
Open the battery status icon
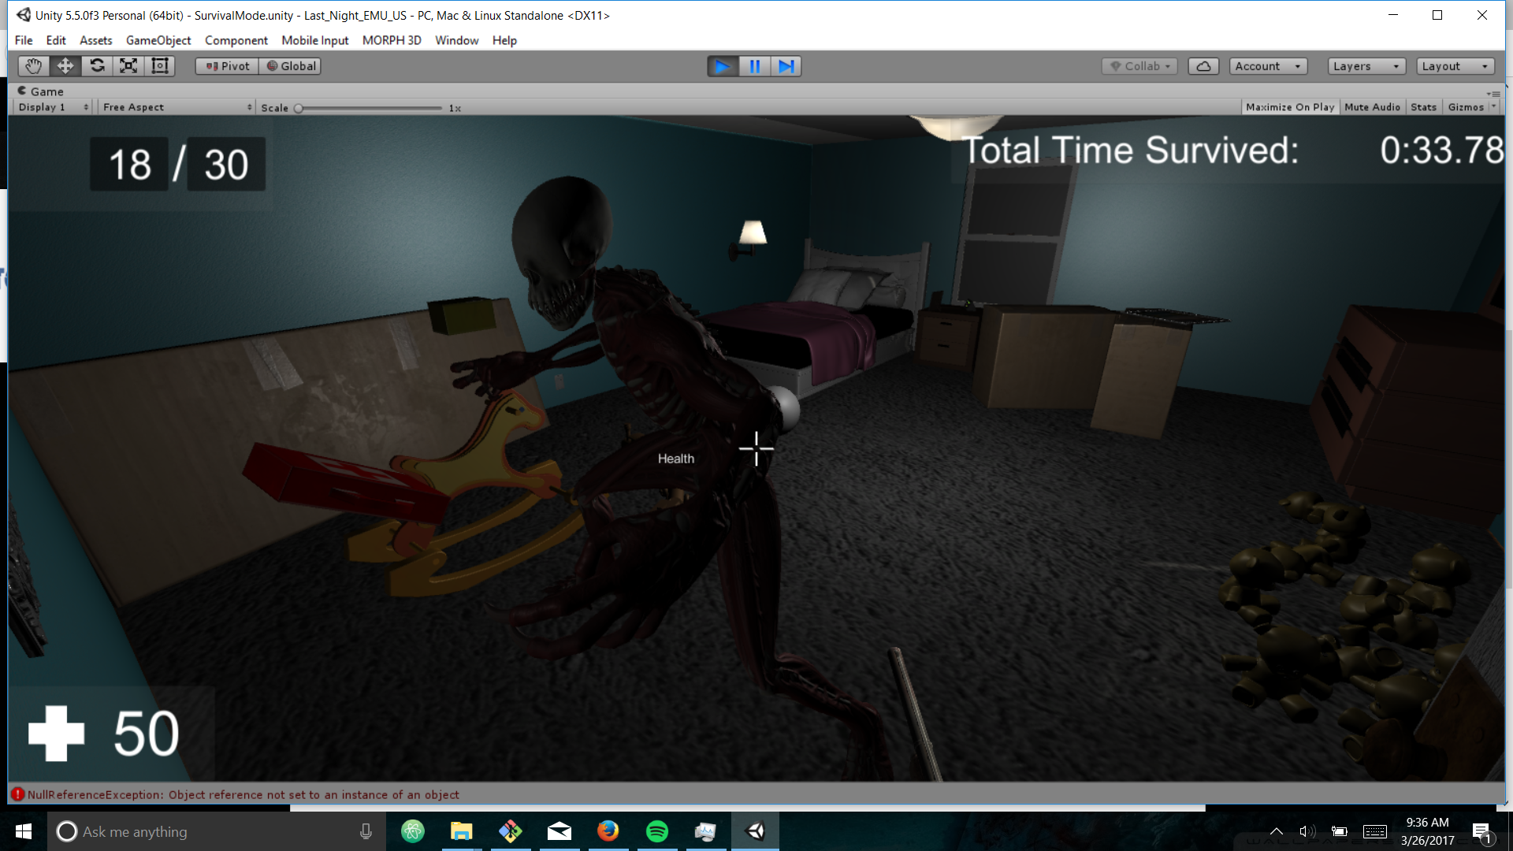coord(1339,831)
